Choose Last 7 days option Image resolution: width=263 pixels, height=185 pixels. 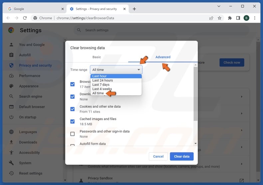tap(116, 85)
